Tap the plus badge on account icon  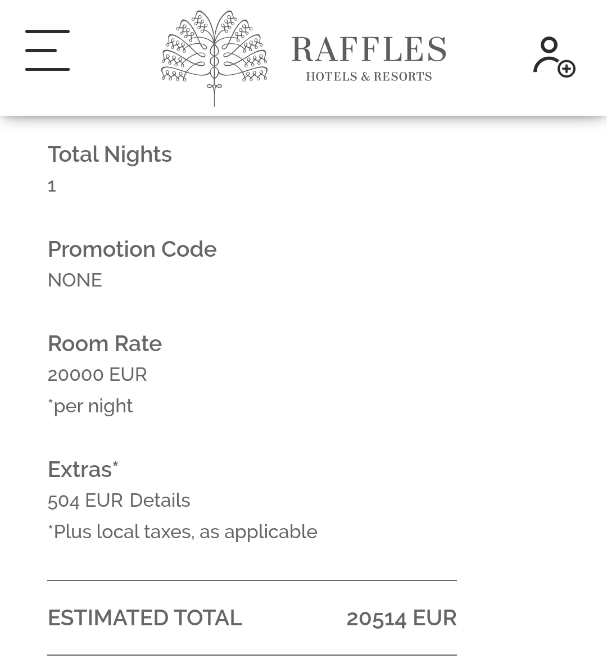coord(566,69)
